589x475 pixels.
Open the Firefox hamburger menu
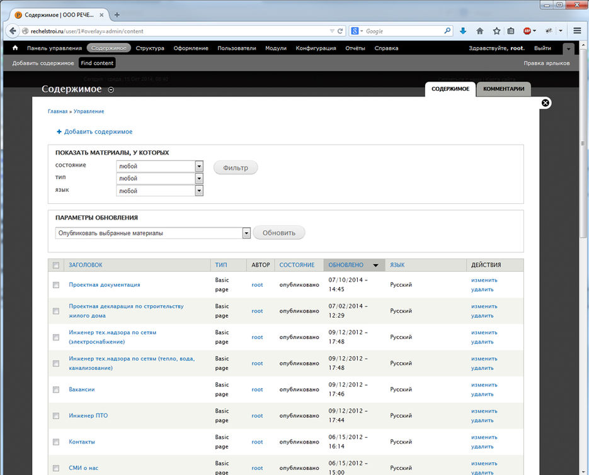tap(578, 31)
